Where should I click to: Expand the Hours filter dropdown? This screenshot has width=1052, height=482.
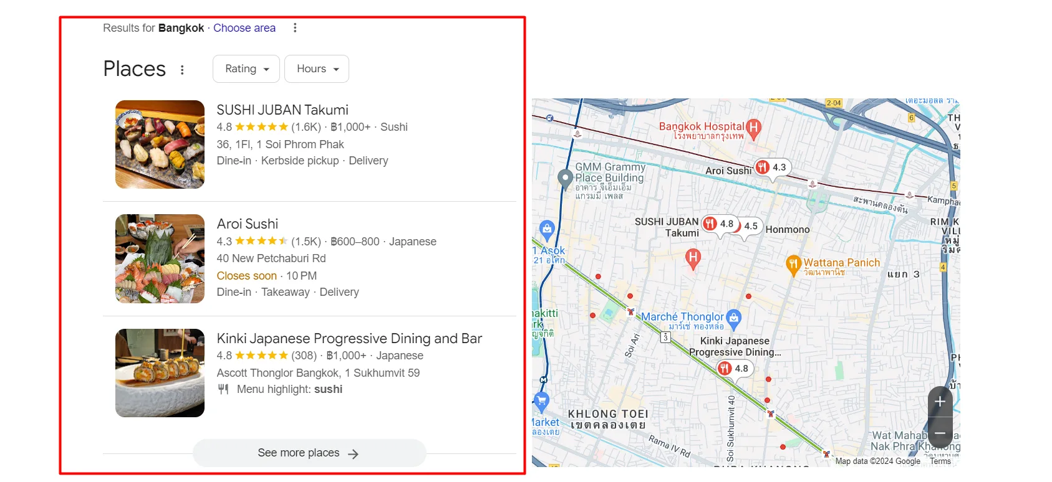point(317,69)
